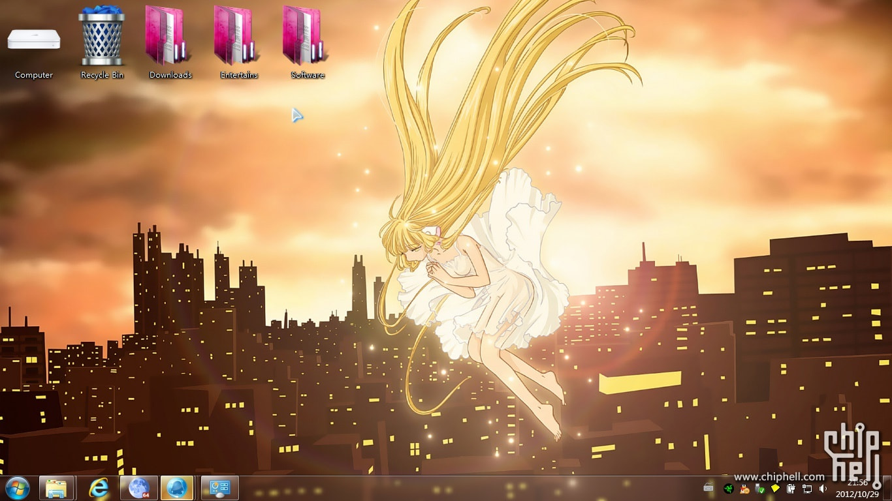Open the Recycle Bin
The width and height of the screenshot is (892, 501).
tap(102, 38)
